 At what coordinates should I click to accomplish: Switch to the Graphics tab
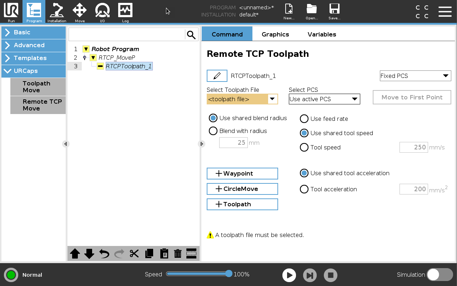tap(275, 34)
